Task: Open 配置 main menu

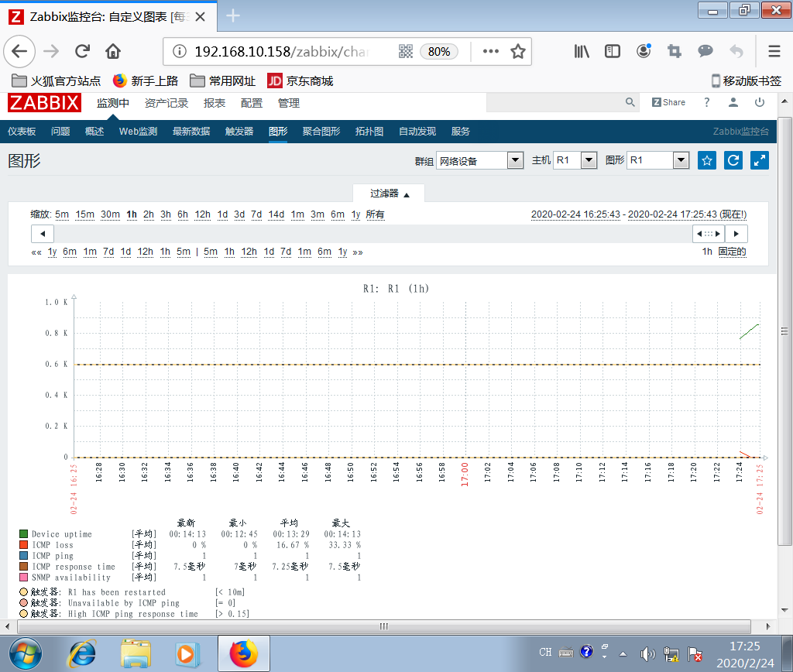Action: point(252,103)
